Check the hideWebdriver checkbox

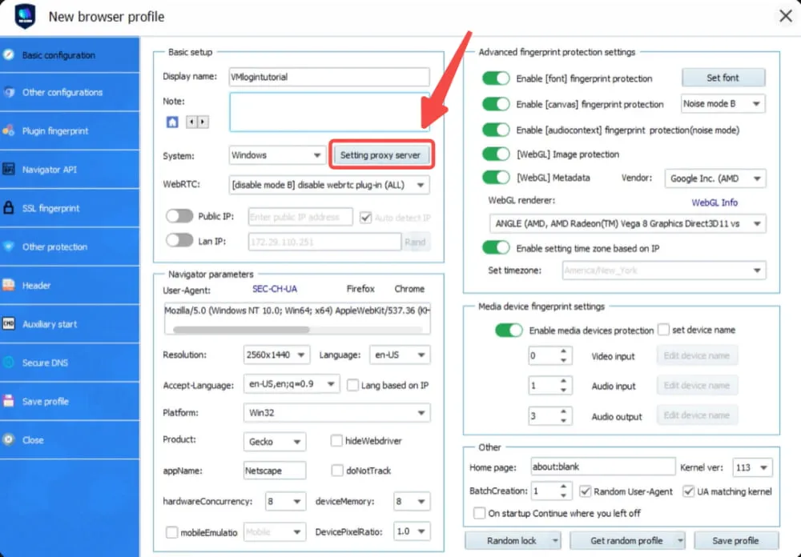(336, 440)
